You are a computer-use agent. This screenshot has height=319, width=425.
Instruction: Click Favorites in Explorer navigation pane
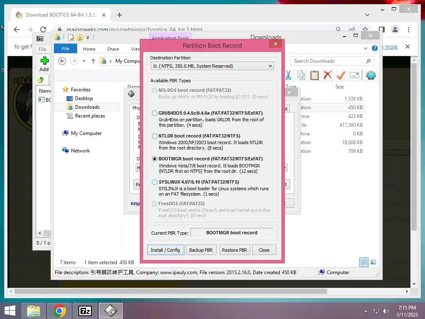[x=81, y=90]
